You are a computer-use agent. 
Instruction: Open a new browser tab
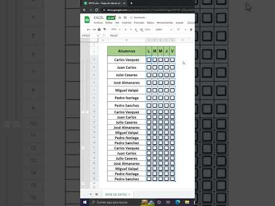pos(131,3)
